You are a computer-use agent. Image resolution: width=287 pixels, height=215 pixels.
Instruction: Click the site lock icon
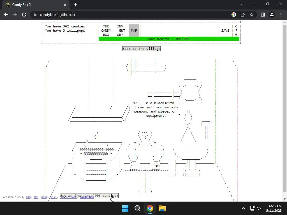pyautogui.click(x=35, y=15)
